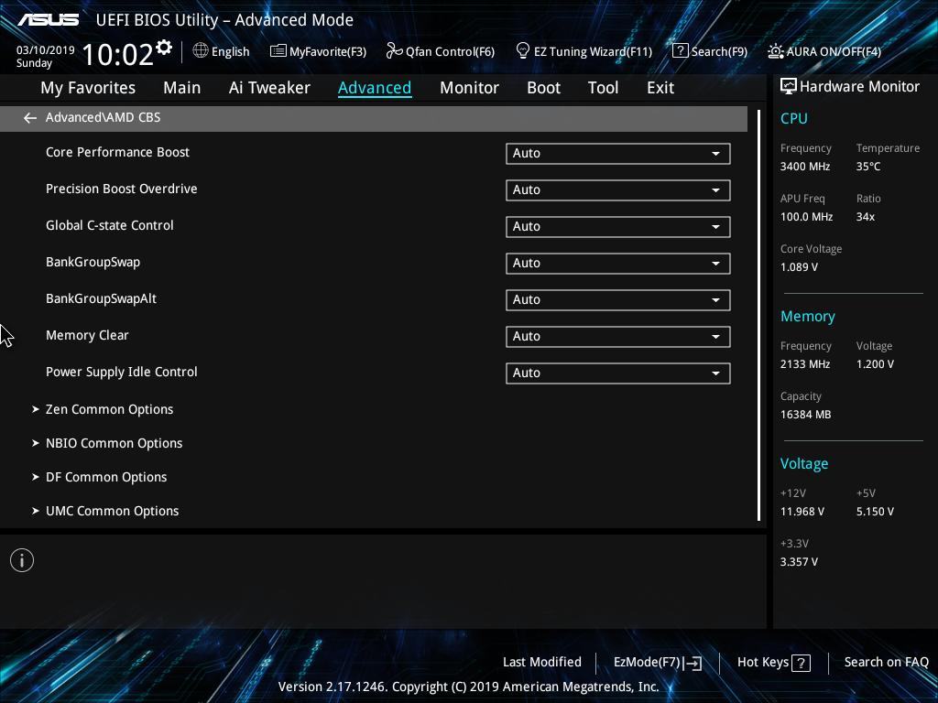Switch to Exit tab
The width and height of the screenshot is (938, 703).
pos(660,88)
